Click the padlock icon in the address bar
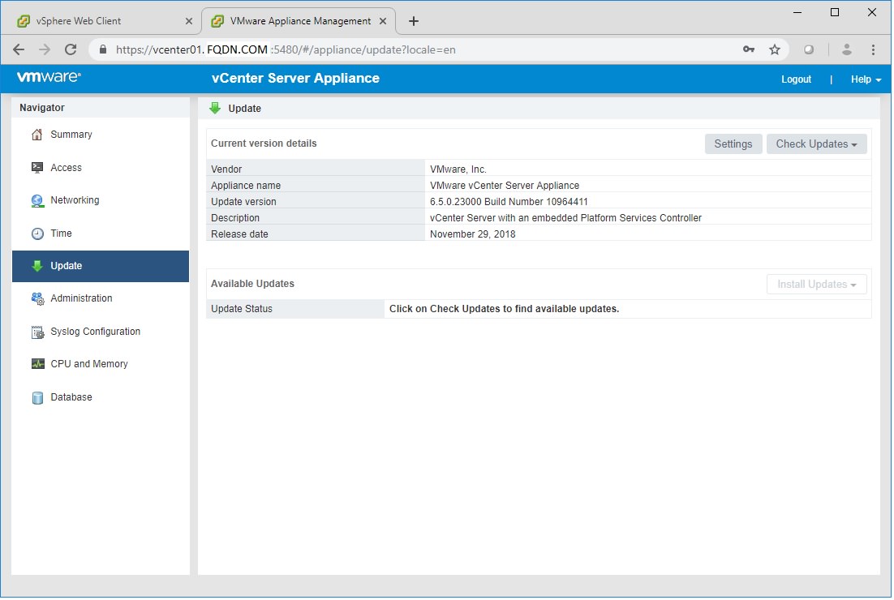This screenshot has height=600, width=894. (103, 49)
